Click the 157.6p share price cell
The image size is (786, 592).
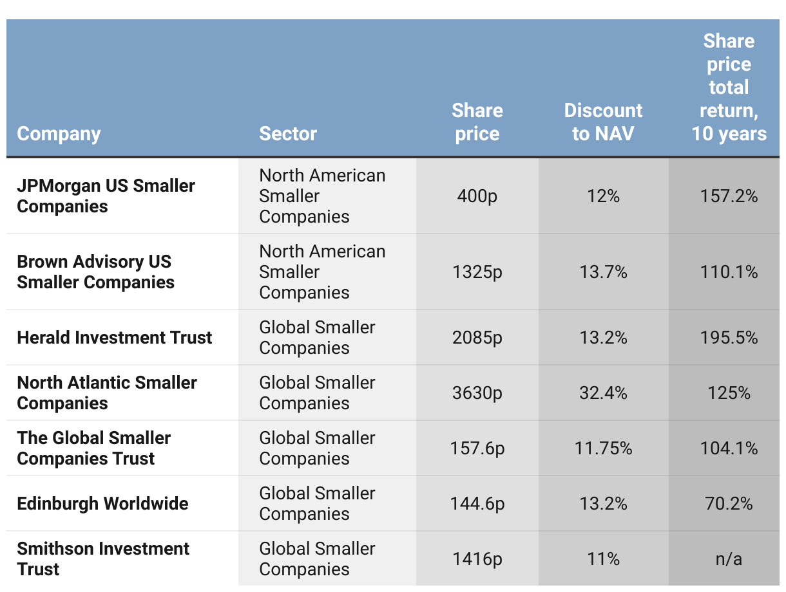[477, 449]
